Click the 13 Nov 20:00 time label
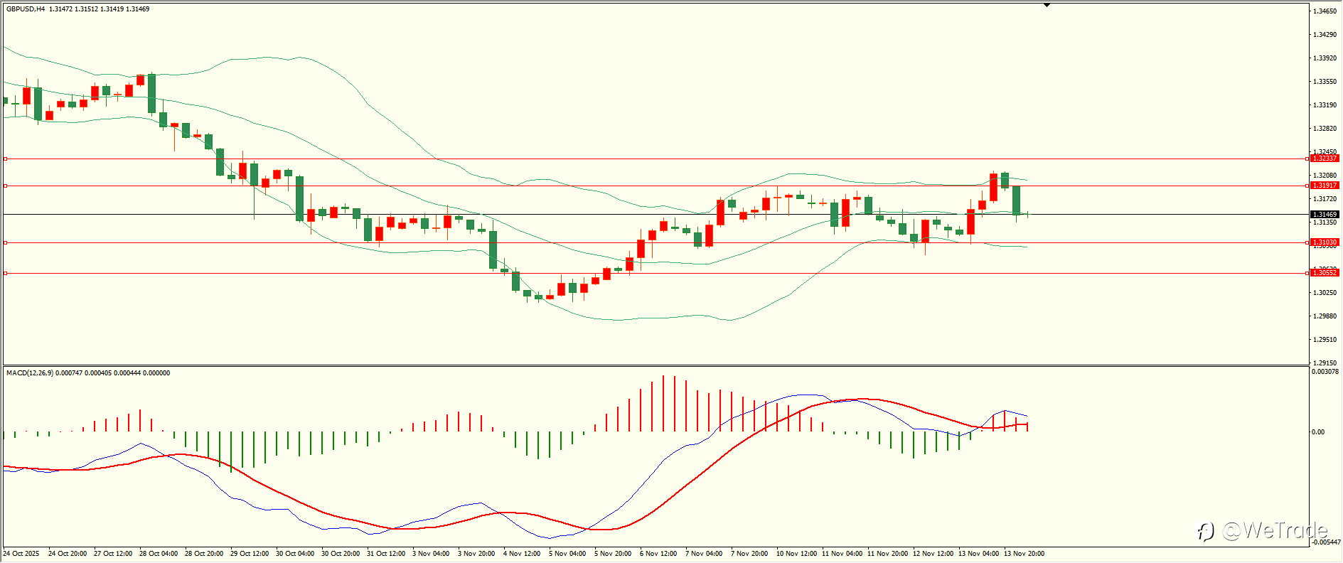1343x563 pixels. coord(1024,554)
